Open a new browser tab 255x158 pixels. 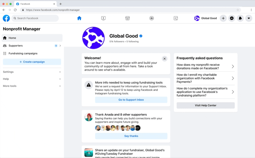click(x=61, y=4)
